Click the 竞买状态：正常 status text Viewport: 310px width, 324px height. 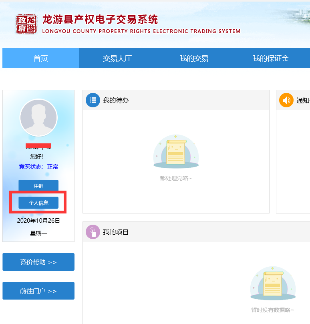click(x=38, y=167)
